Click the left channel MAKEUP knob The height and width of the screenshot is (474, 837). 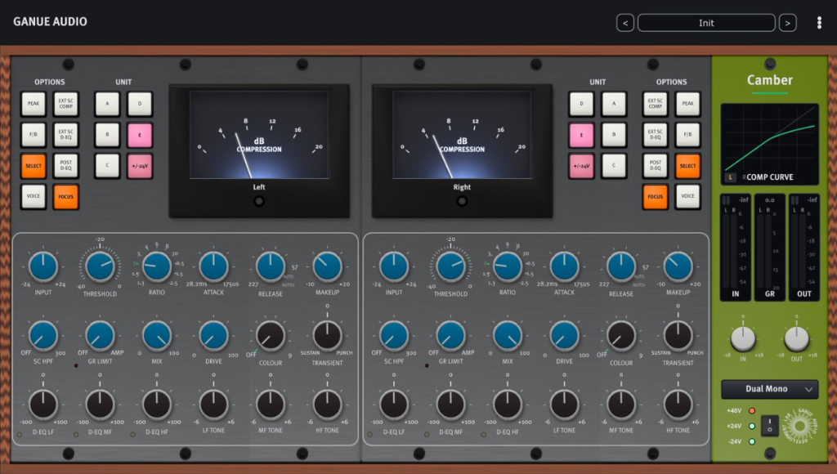tap(327, 266)
